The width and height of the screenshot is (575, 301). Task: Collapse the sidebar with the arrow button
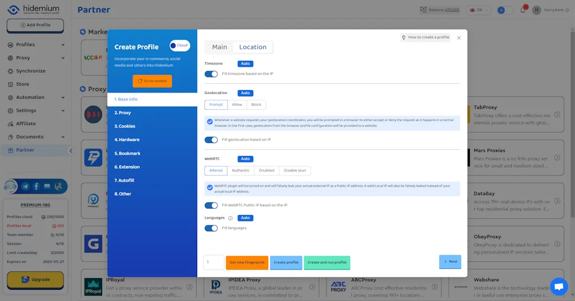tap(71, 150)
